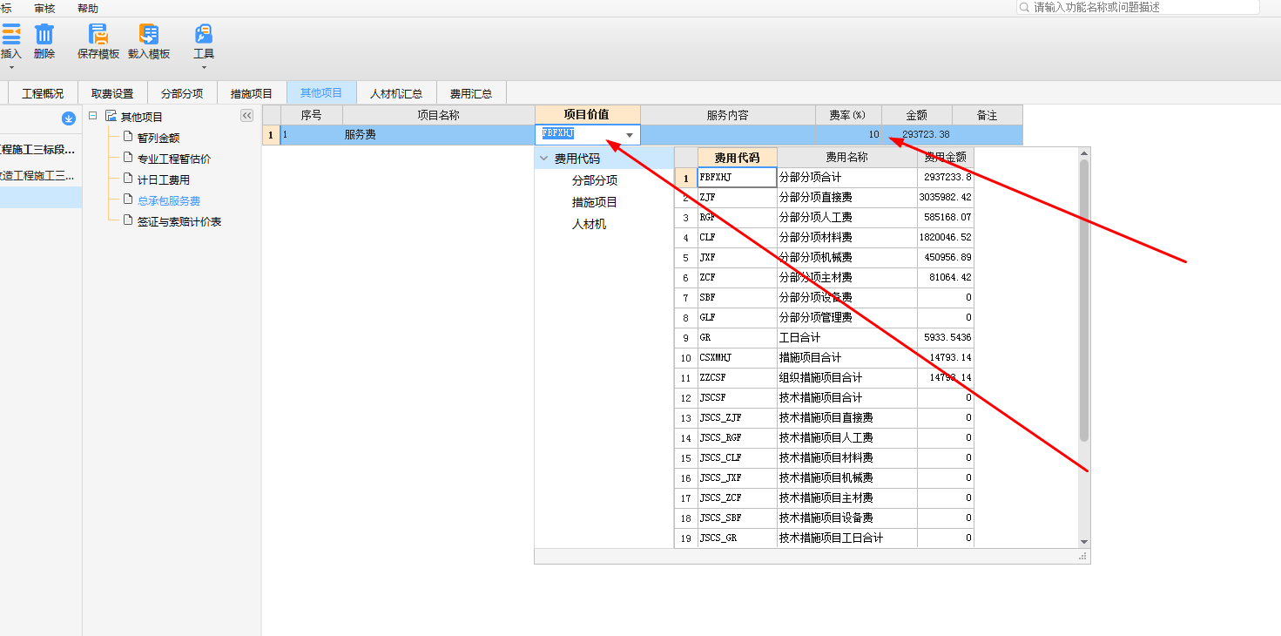Click the 费用代码 popup vertical scrollbar
Image resolution: width=1281 pixels, height=636 pixels.
tap(1084, 300)
